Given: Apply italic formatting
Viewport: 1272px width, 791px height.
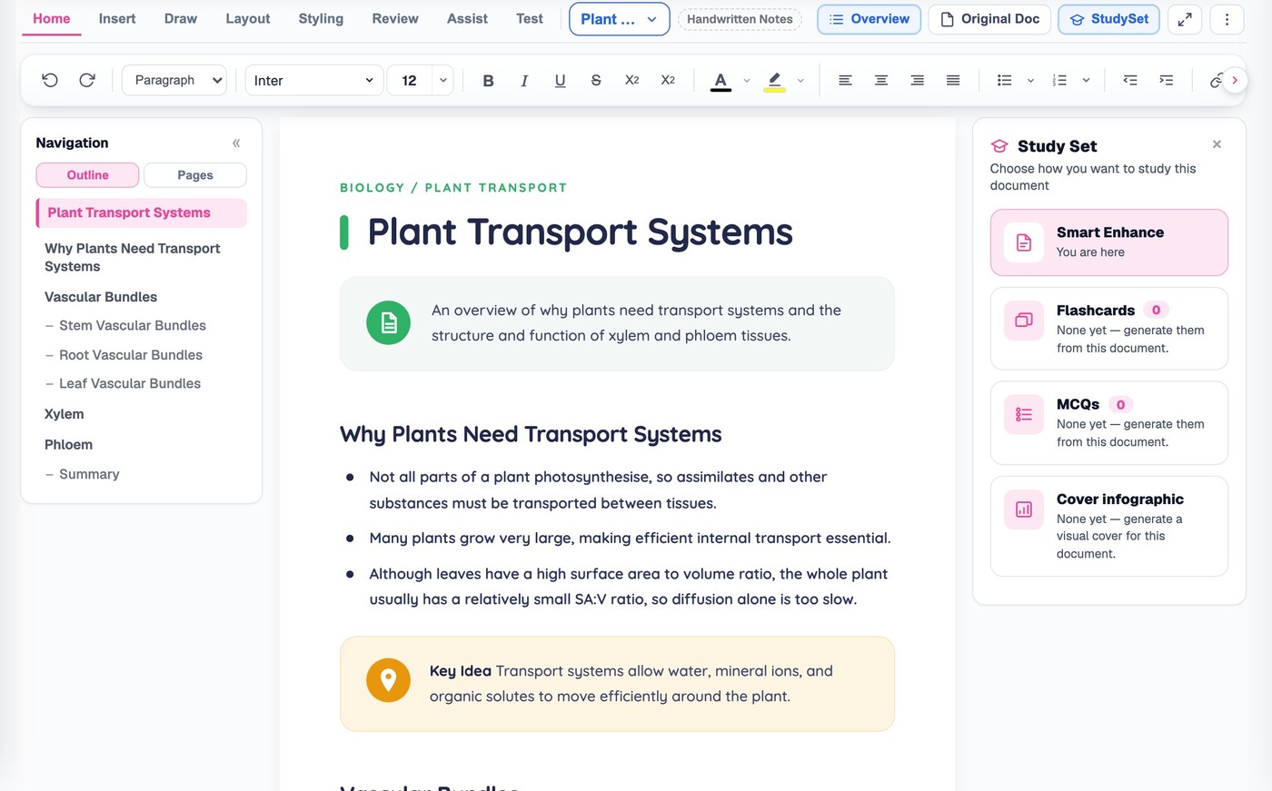Looking at the screenshot, I should (x=524, y=80).
